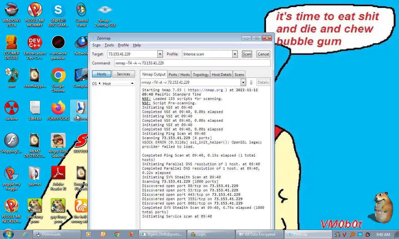The width and height of the screenshot is (399, 239).
Task: Select the zom Plants vs Zombies icon
Action: click(12, 78)
